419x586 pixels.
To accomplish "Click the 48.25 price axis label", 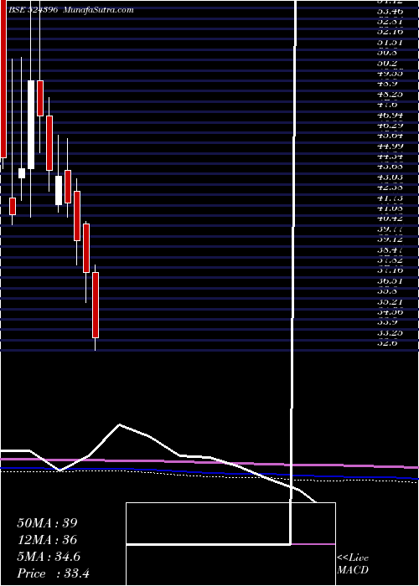I will coord(390,94).
